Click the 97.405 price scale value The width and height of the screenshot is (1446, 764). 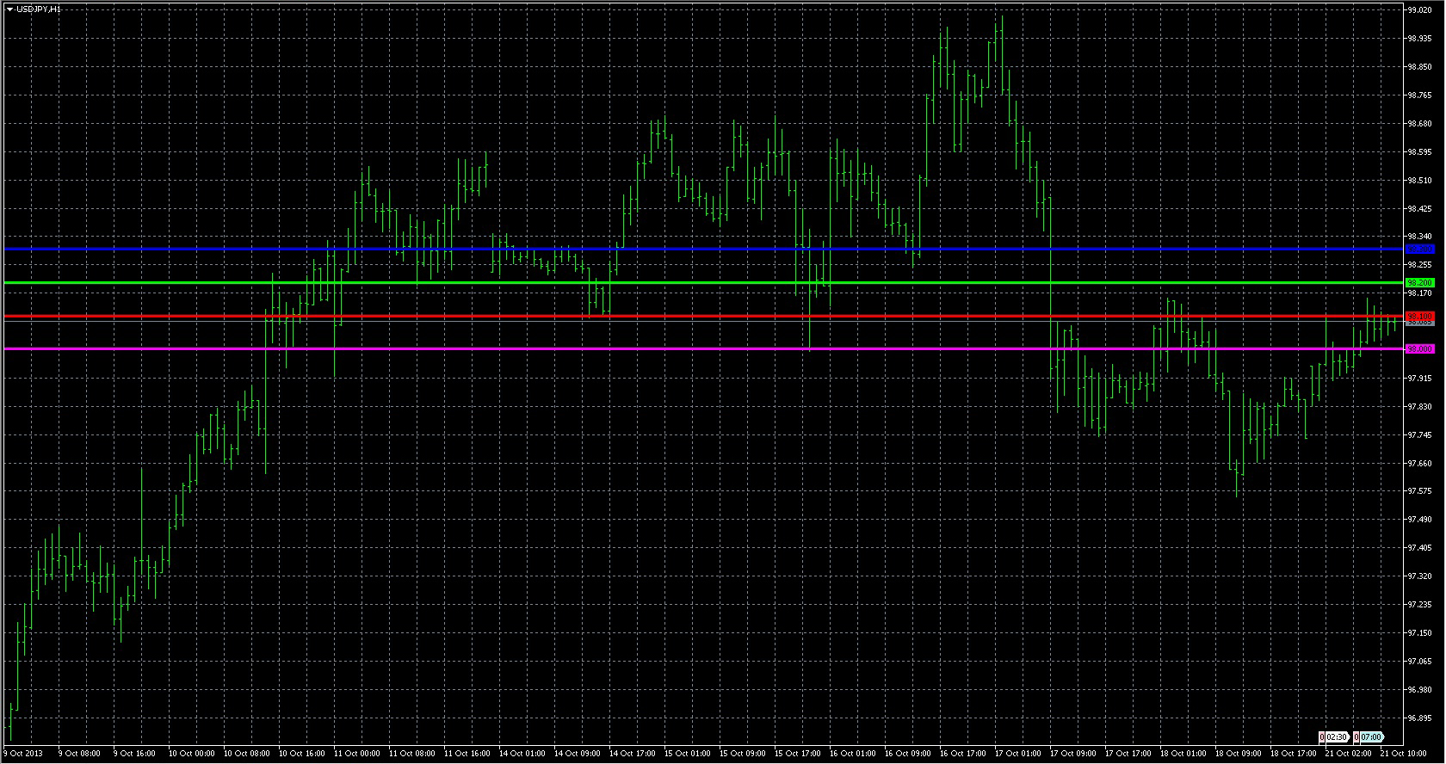1419,548
